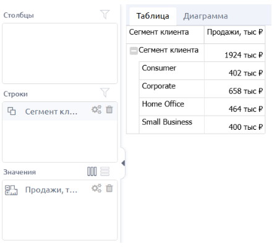274x251 pixels.
Task: Click the empty Столбцы drop area
Action: point(60,53)
